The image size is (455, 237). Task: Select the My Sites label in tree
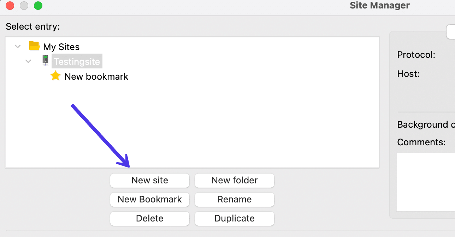61,47
